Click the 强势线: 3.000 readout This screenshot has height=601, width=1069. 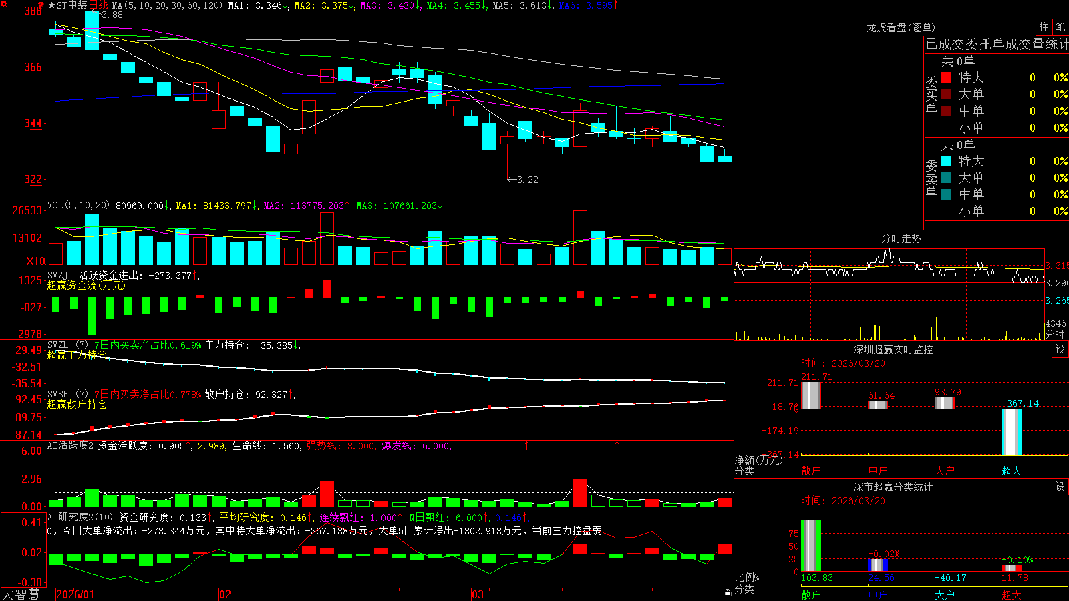[x=341, y=446]
